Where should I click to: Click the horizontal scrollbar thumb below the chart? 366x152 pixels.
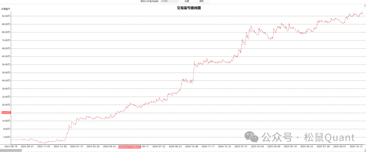(11, 150)
